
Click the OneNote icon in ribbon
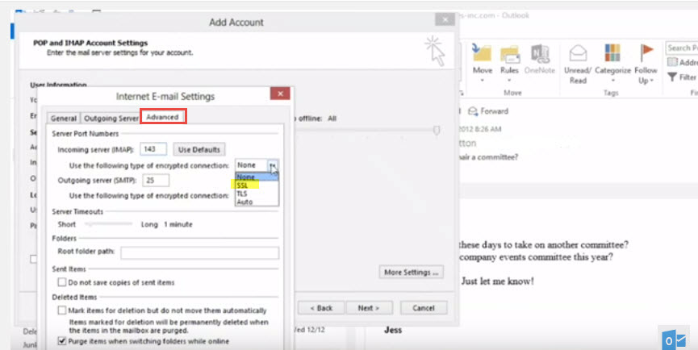pos(540,54)
